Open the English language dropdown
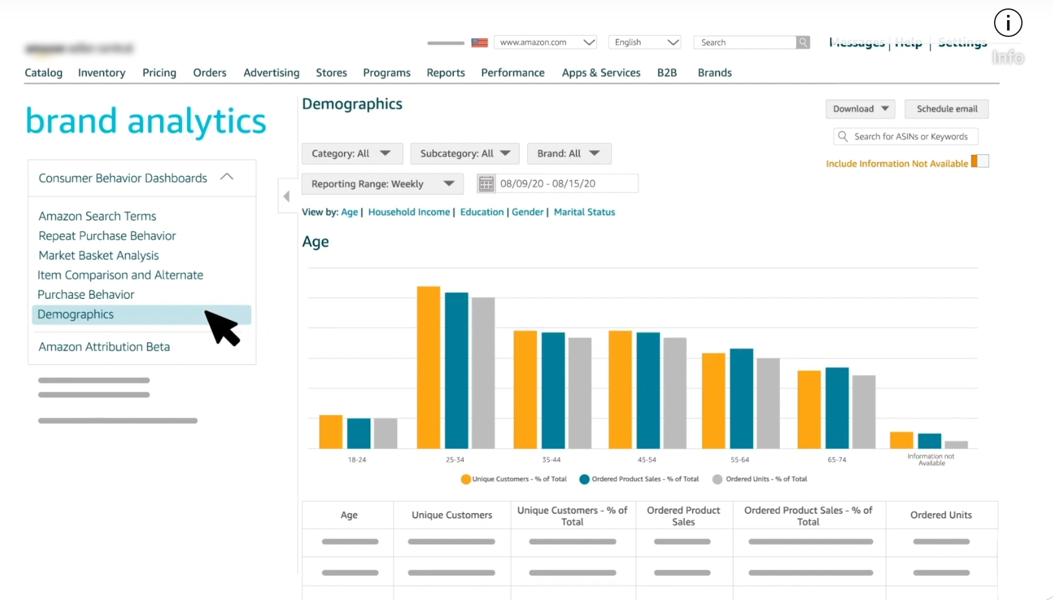The image size is (1053, 600). pyautogui.click(x=645, y=42)
